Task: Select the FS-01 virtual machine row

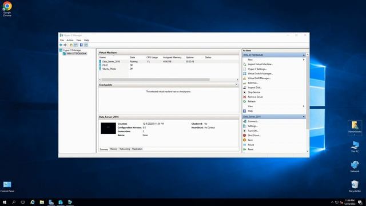Action: [169, 65]
